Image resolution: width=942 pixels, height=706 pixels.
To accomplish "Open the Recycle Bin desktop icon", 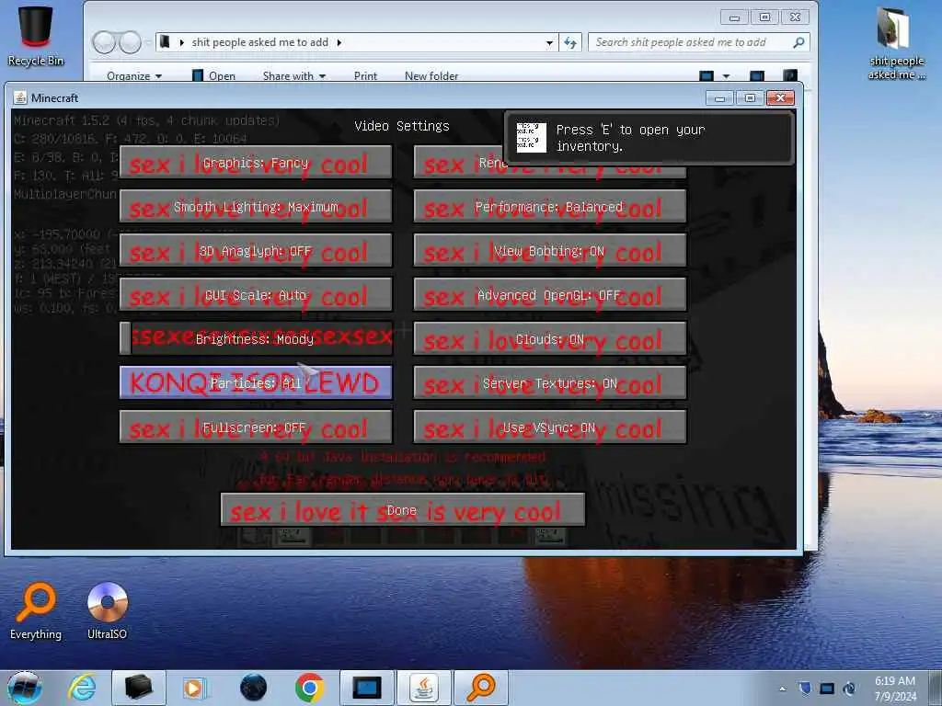I will 36,35.
